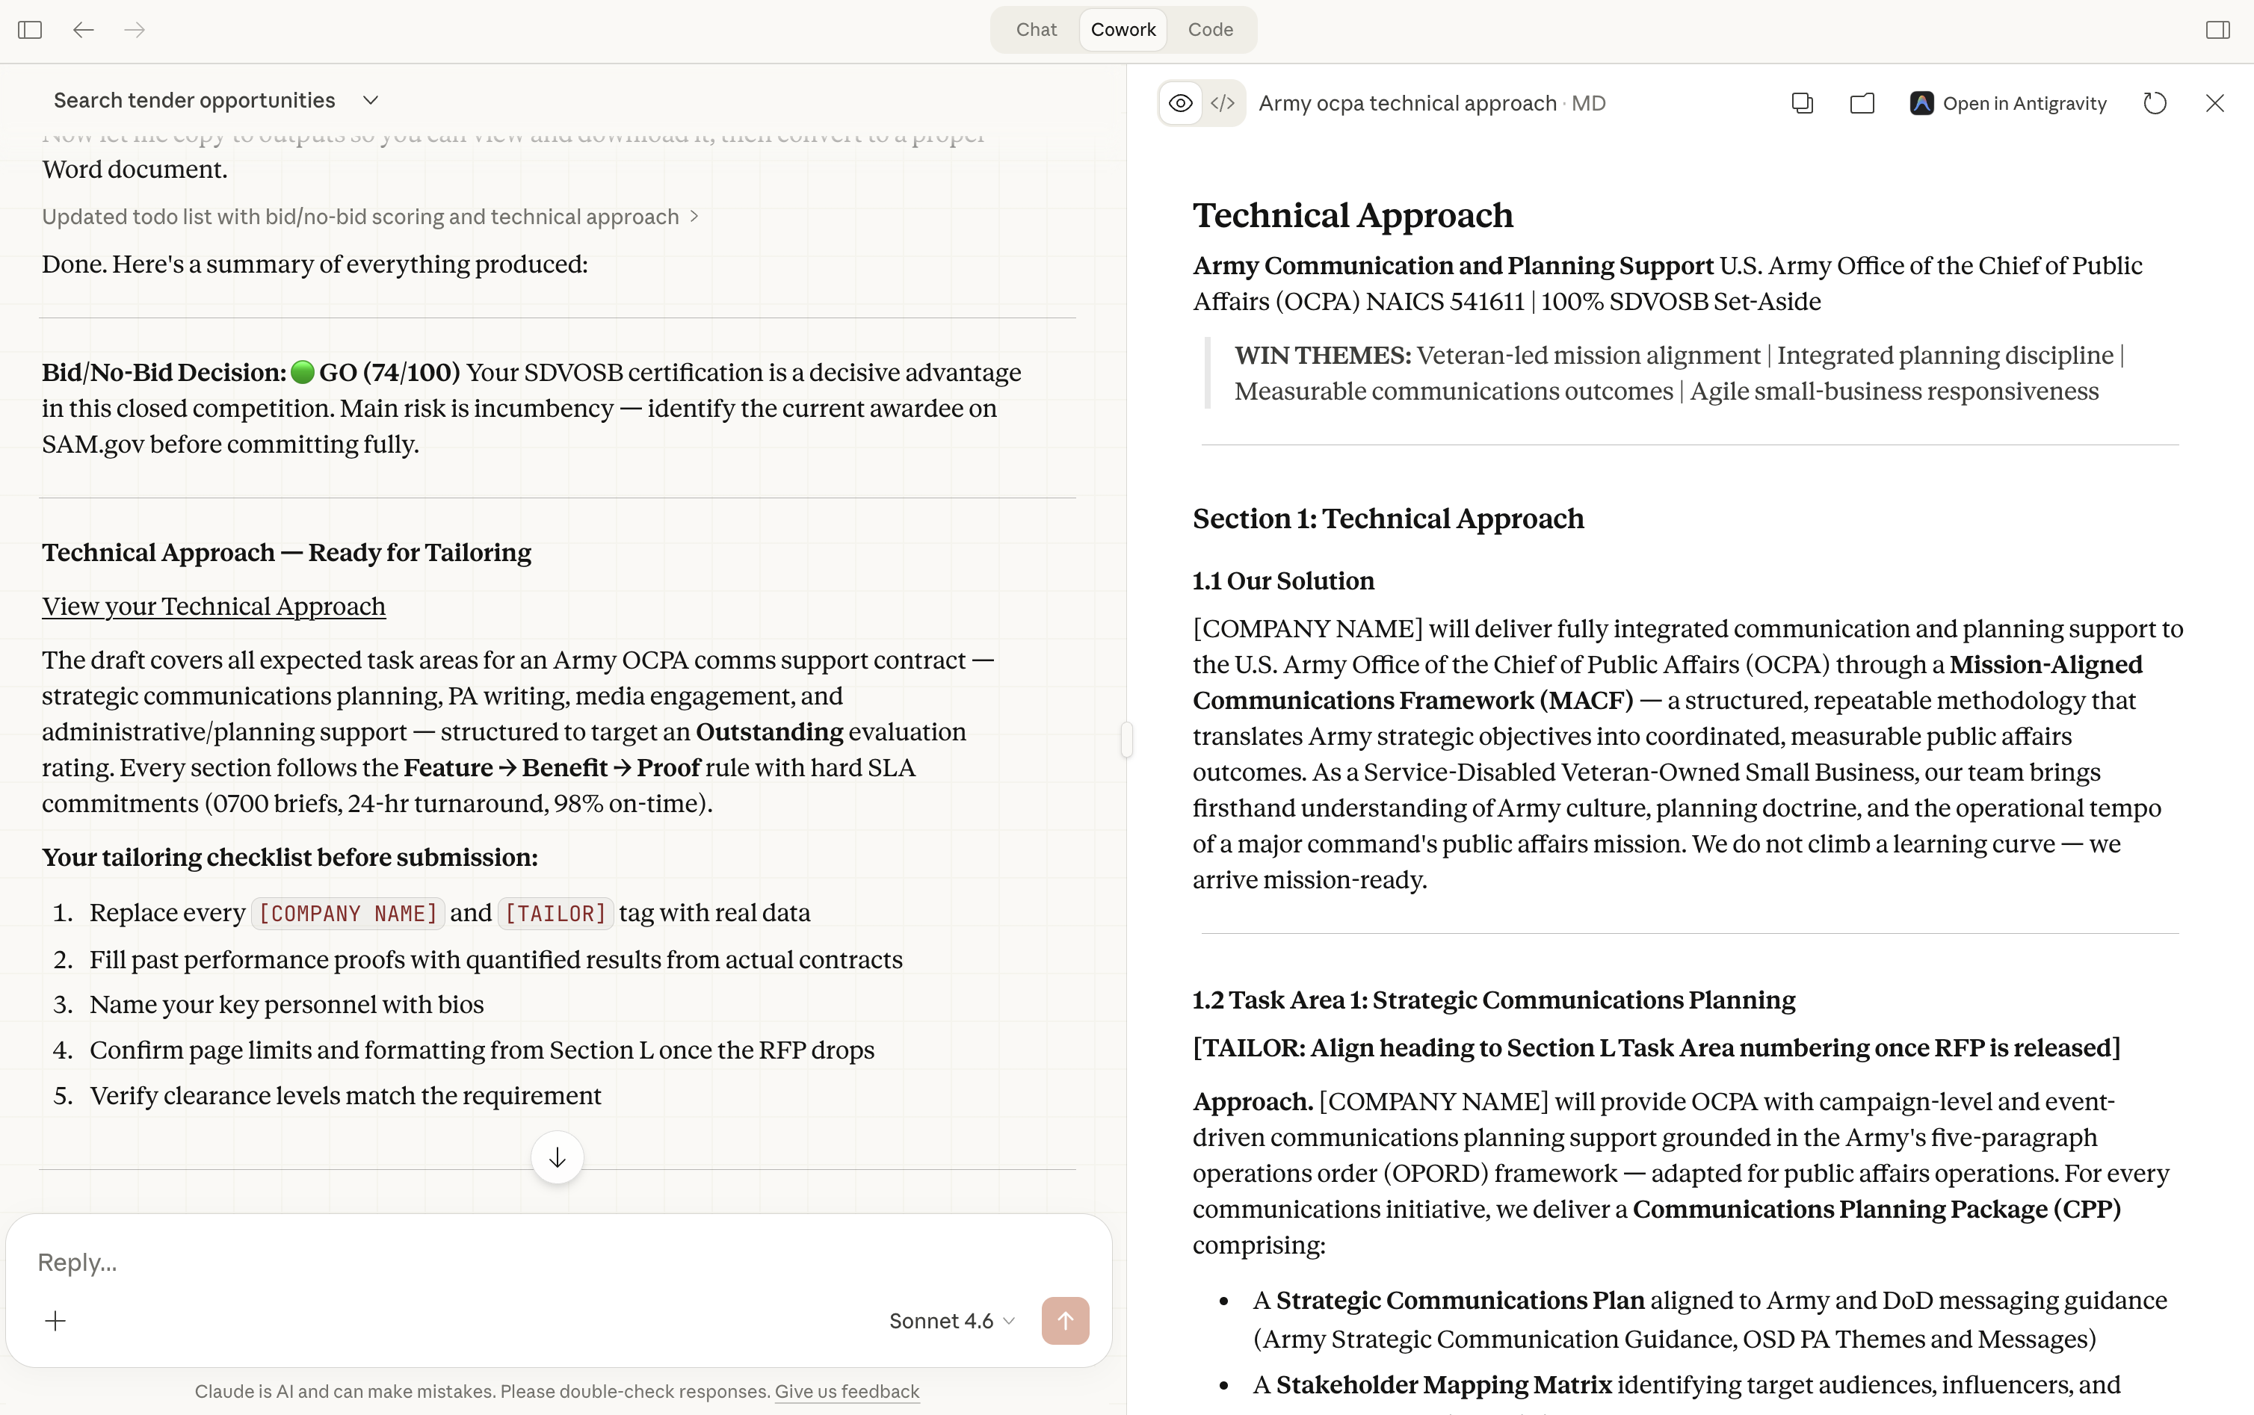Switch to preview view with eye icon
This screenshot has height=1415, width=2254.
[1182, 103]
